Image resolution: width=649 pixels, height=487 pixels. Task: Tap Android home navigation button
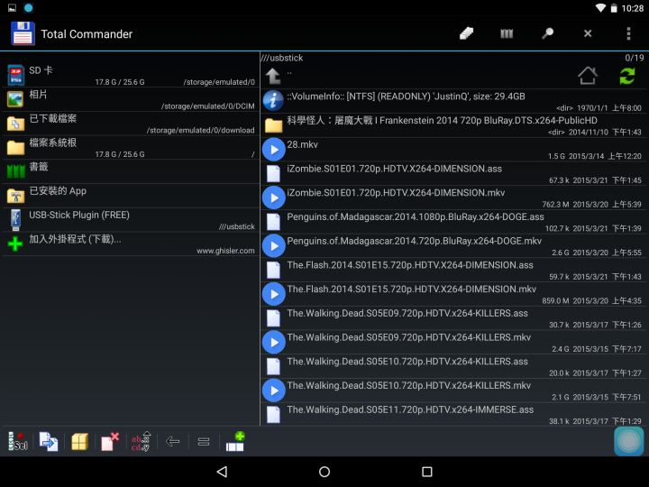tap(324, 472)
